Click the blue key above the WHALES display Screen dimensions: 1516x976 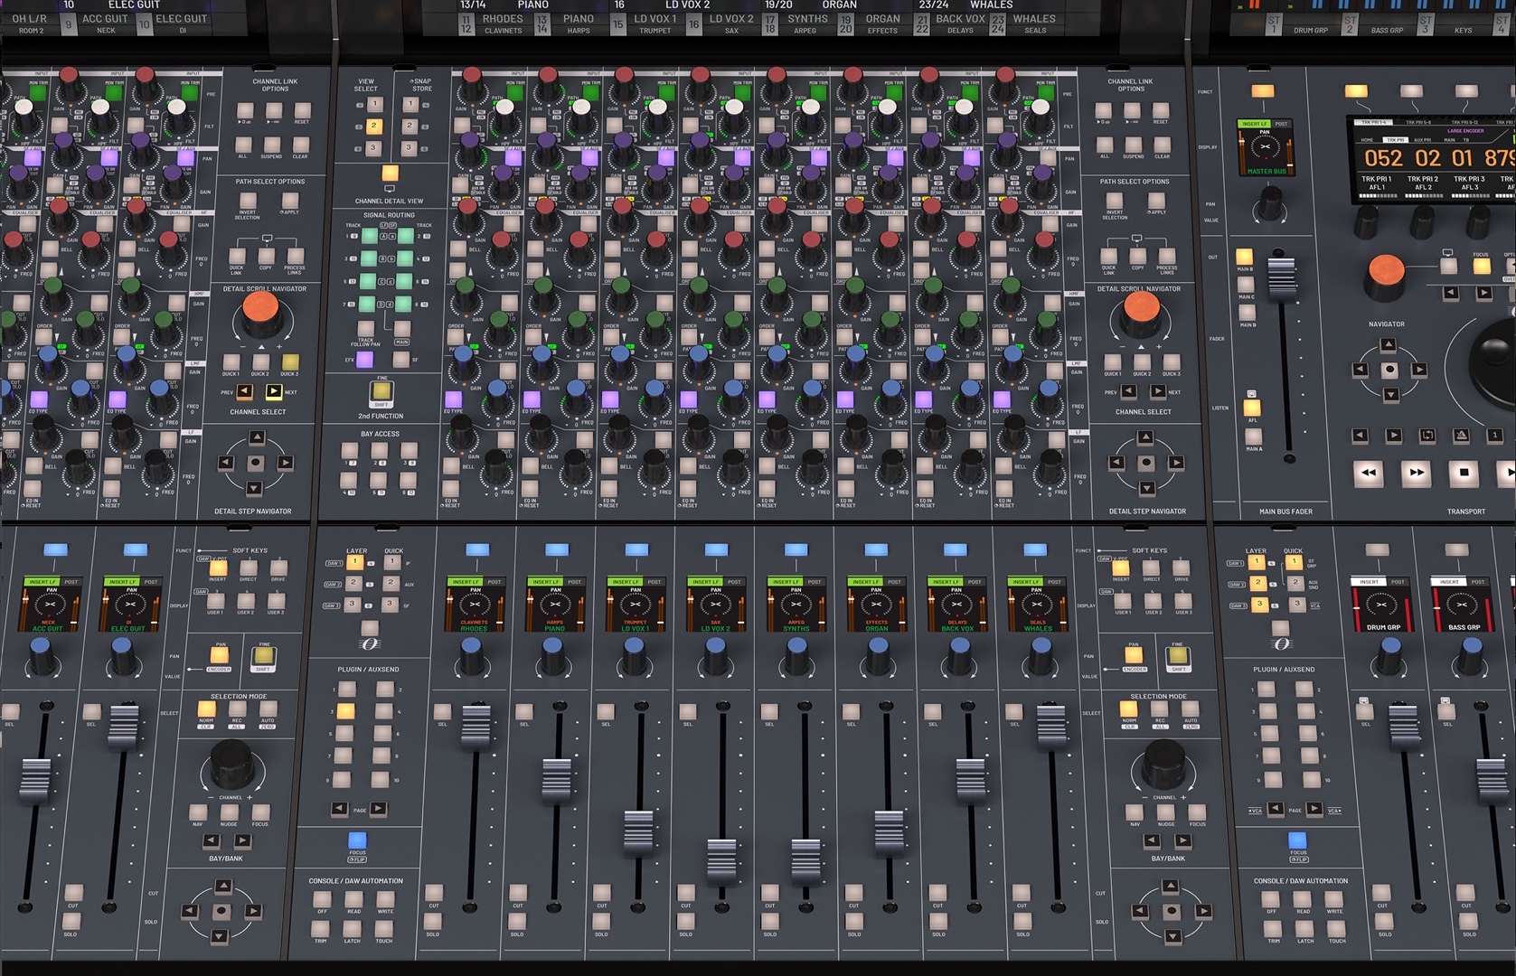click(x=1035, y=549)
